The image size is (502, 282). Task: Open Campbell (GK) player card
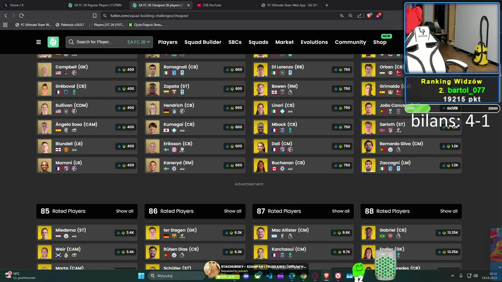pos(87,70)
